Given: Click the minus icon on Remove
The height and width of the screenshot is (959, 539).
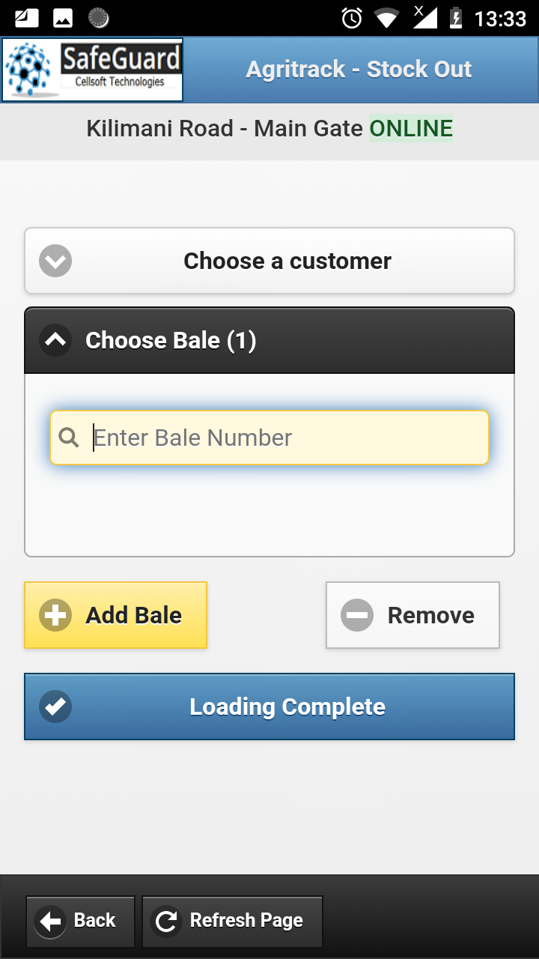Looking at the screenshot, I should click(x=357, y=616).
